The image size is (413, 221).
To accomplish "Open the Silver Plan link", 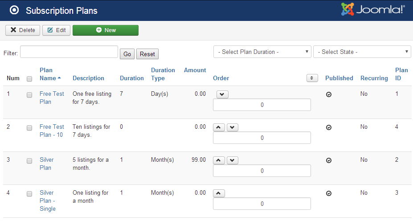I will 45,164.
